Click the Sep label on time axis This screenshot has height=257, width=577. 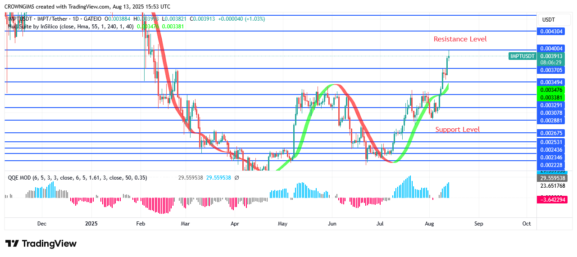[478, 223]
